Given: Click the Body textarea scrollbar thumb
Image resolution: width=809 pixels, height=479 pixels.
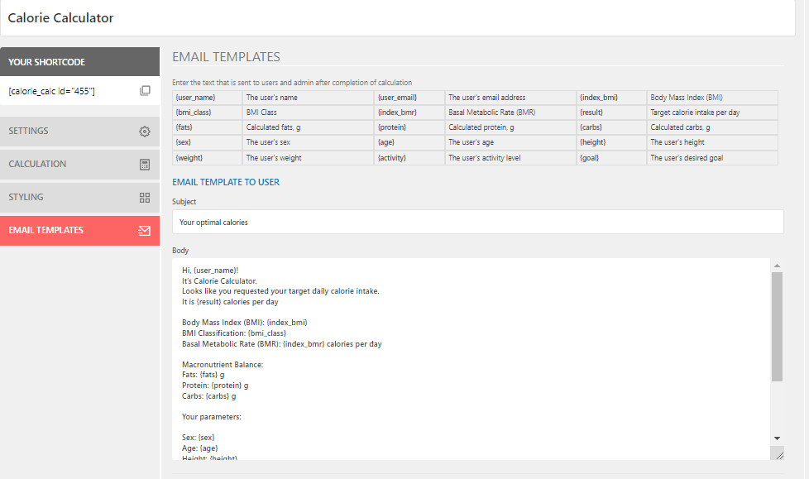Looking at the screenshot, I should [x=777, y=327].
